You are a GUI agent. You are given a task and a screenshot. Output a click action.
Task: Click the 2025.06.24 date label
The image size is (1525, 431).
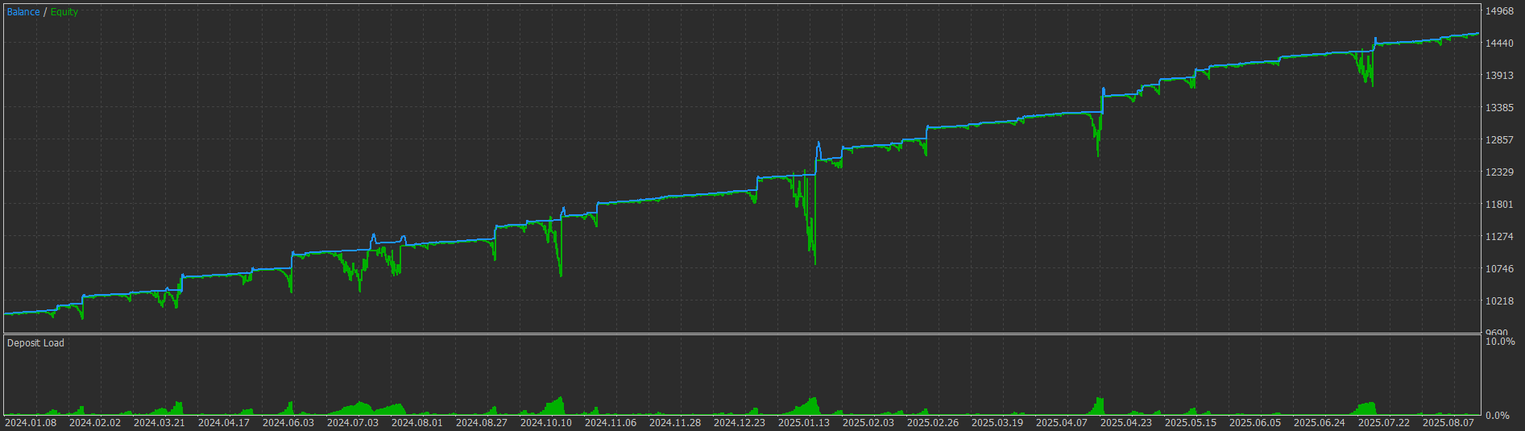(1320, 423)
